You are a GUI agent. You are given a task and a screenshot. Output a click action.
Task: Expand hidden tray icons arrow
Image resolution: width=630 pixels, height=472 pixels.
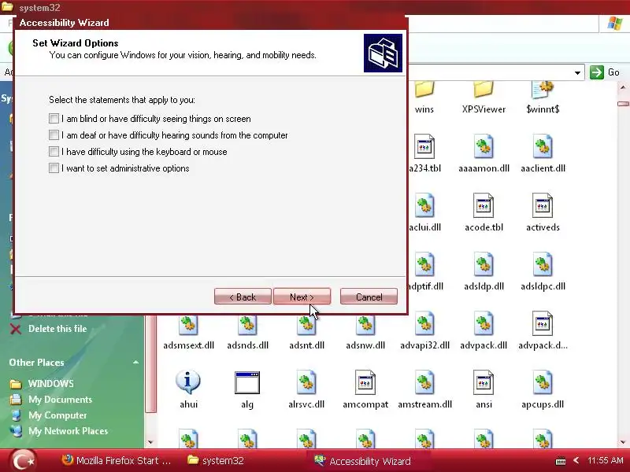point(576,460)
